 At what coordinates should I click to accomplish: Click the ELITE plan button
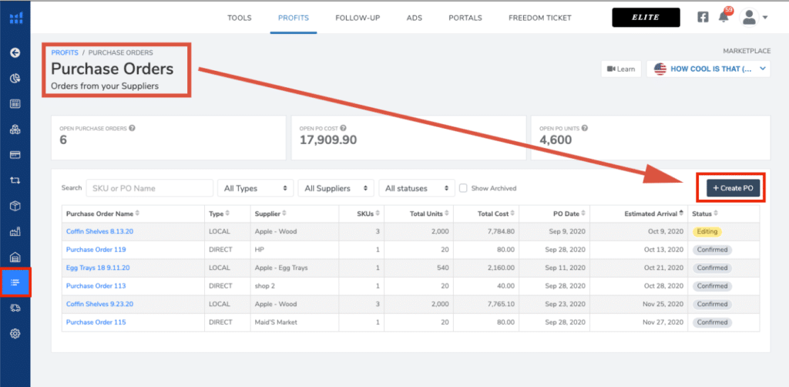point(646,18)
